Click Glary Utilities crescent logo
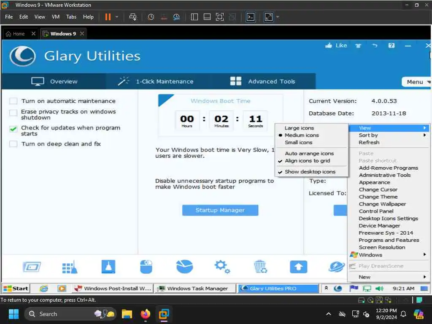 [x=22, y=56]
